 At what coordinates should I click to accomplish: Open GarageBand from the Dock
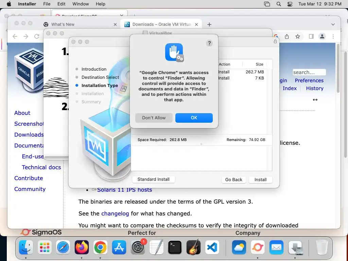point(193,247)
